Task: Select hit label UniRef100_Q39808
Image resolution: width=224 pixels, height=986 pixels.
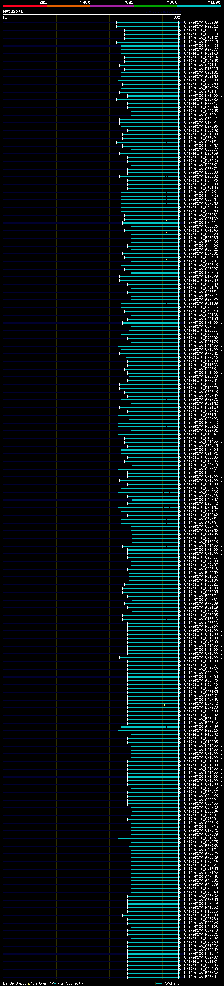Action: (201, 449)
